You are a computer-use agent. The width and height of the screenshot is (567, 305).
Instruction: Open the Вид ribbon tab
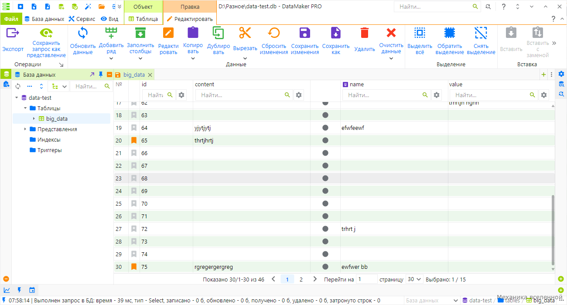(x=109, y=19)
